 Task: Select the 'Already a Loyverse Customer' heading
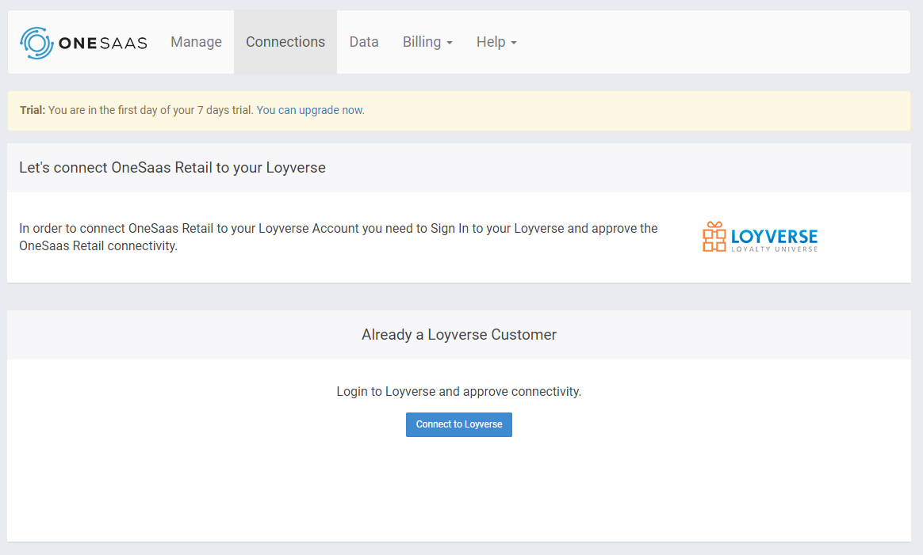click(x=459, y=335)
